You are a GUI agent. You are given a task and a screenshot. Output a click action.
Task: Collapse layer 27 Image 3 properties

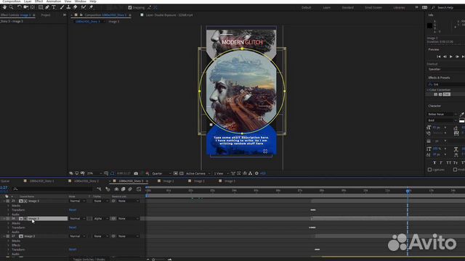tap(4, 236)
